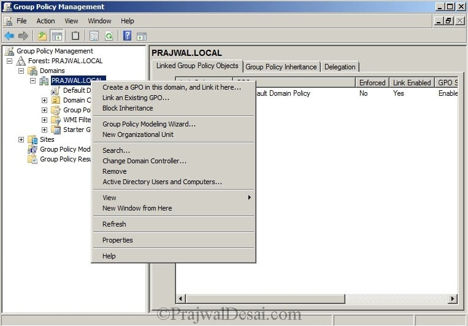
Task: Click the Sites node icon
Action: [x=33, y=139]
